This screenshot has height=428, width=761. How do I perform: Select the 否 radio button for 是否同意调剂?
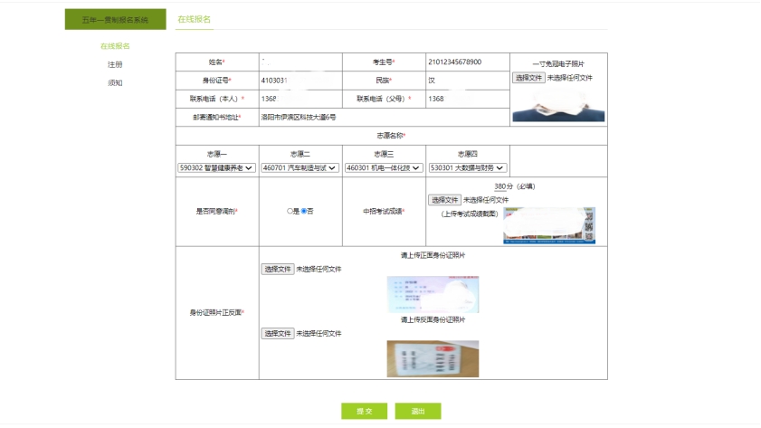tap(304, 211)
